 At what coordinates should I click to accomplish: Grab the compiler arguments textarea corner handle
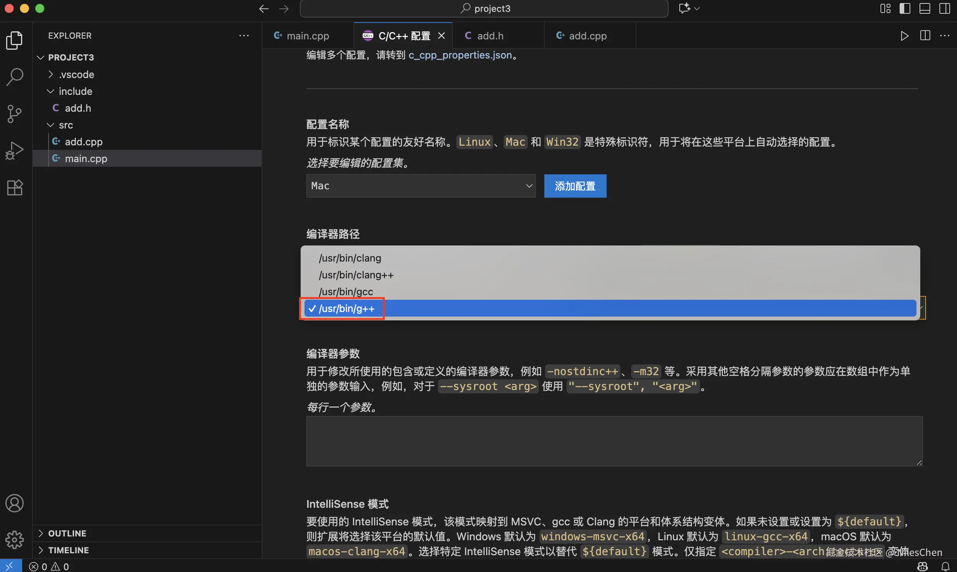point(919,463)
